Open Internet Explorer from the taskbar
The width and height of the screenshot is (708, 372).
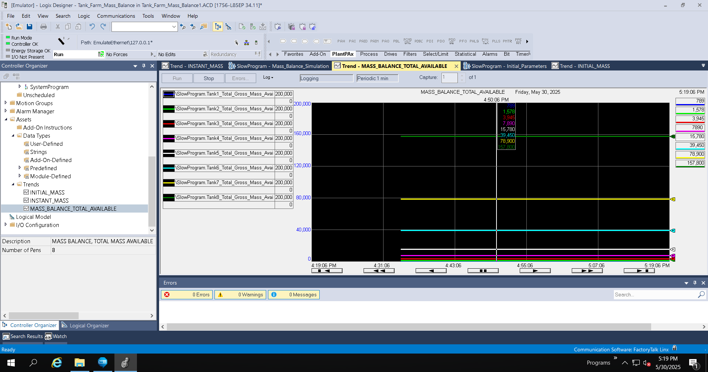56,363
